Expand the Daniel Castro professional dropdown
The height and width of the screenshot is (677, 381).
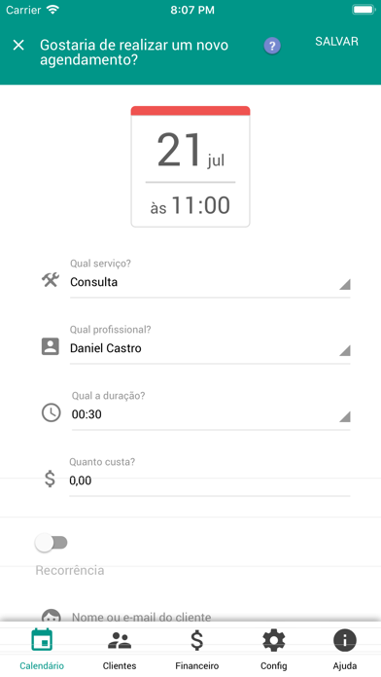click(x=210, y=348)
